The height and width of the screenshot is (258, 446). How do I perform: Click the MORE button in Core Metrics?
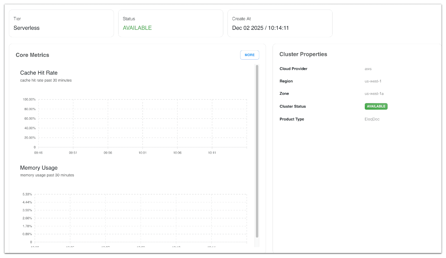[x=249, y=55]
